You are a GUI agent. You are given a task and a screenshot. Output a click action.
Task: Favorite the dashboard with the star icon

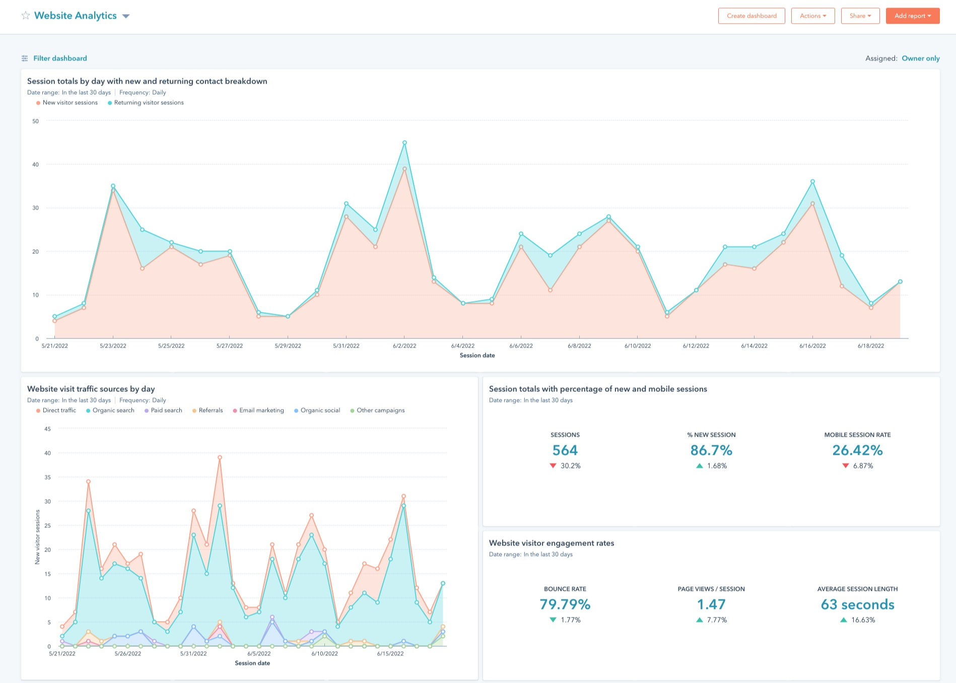pos(26,16)
